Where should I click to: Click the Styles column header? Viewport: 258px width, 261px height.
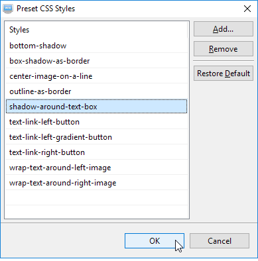[96, 30]
